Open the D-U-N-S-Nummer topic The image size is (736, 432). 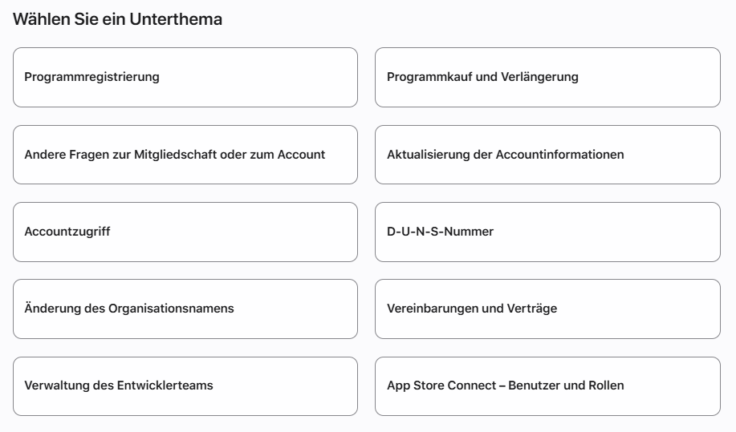[x=547, y=232]
